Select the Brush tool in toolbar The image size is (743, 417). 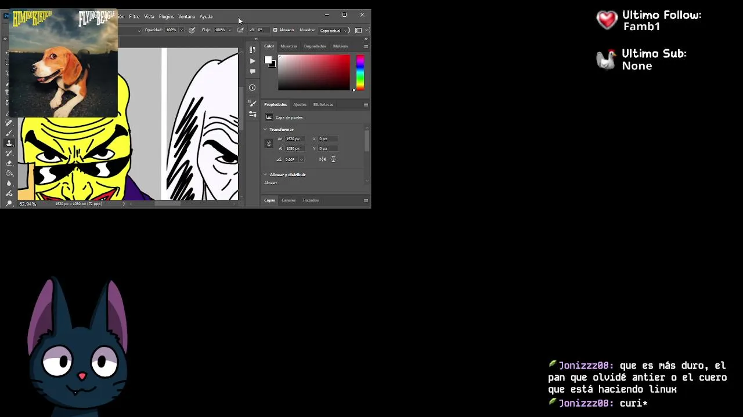pos(9,133)
